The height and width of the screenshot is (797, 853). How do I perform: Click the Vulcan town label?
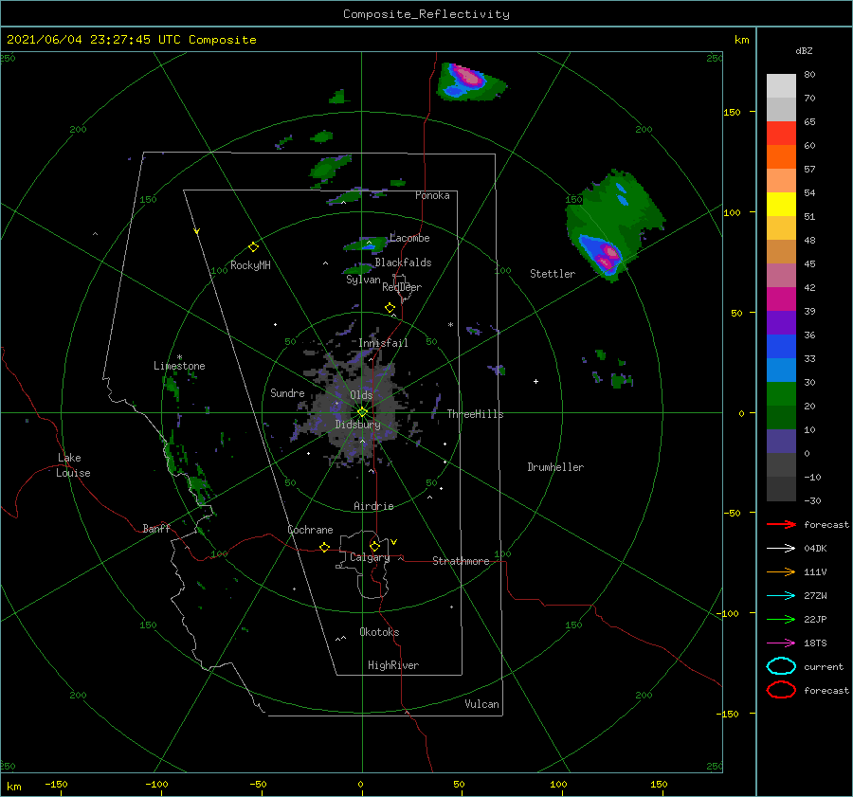[x=482, y=704]
